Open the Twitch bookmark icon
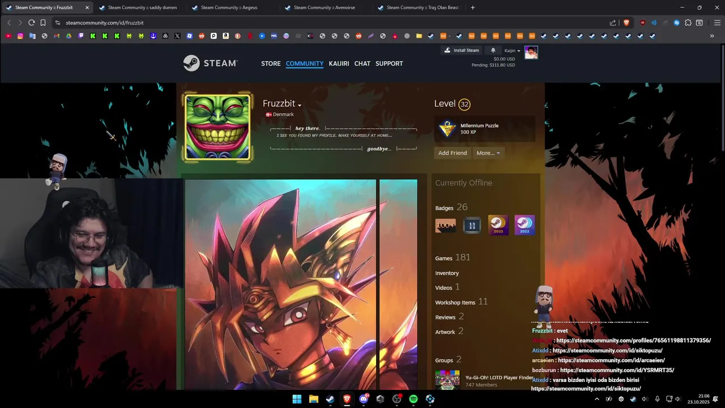725x408 pixels. (81, 36)
